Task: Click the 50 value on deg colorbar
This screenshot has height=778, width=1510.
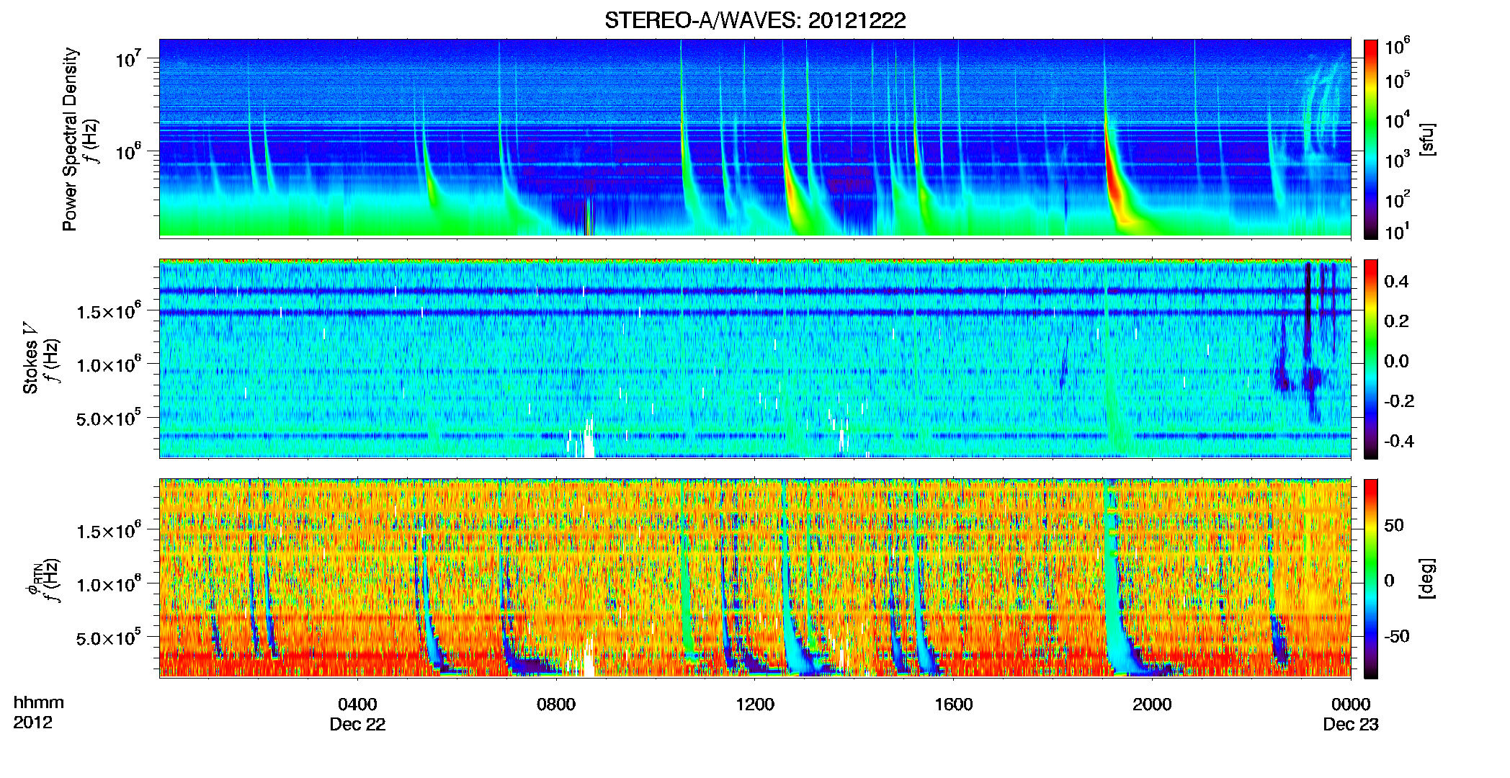Action: click(1393, 525)
